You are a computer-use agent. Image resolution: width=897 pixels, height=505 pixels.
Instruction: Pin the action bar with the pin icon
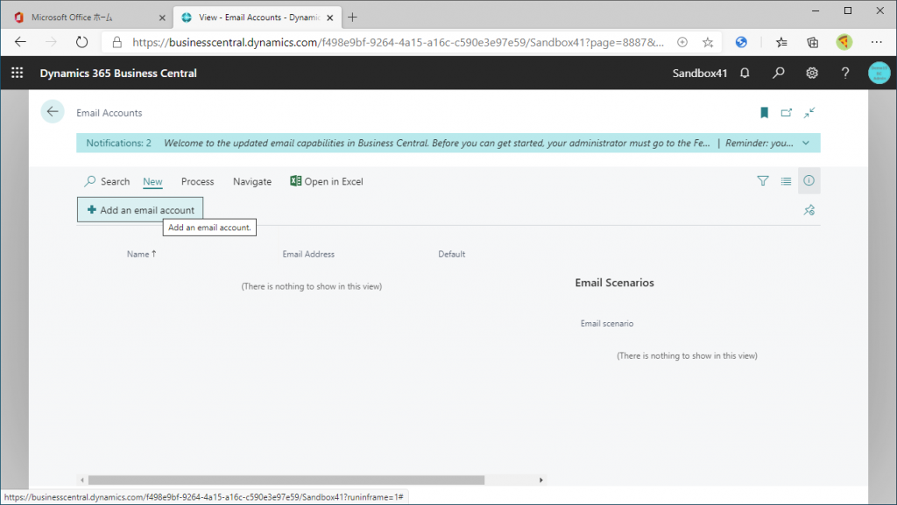809,210
